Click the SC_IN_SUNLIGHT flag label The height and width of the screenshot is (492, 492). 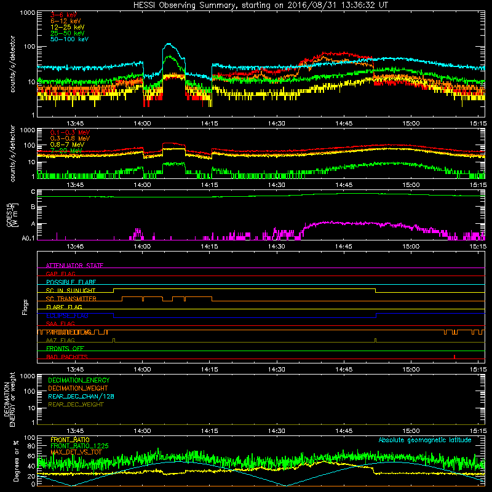tap(71, 290)
